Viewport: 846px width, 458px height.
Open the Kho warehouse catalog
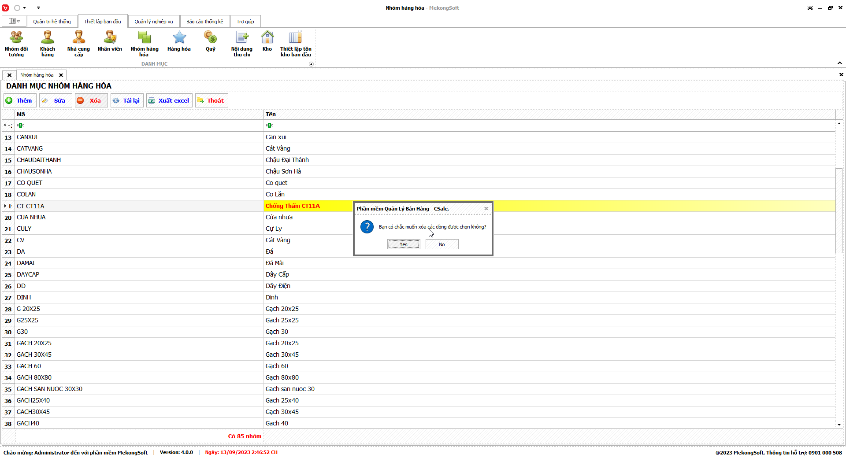coord(267,41)
